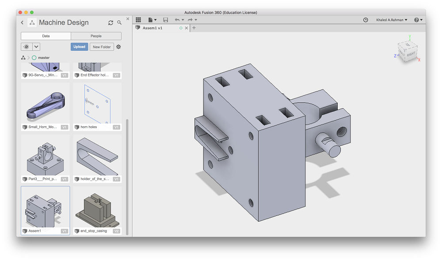Image resolution: width=442 pixels, height=260 pixels.
Task: Click the end_stop_casing component icon
Action: pos(76,231)
